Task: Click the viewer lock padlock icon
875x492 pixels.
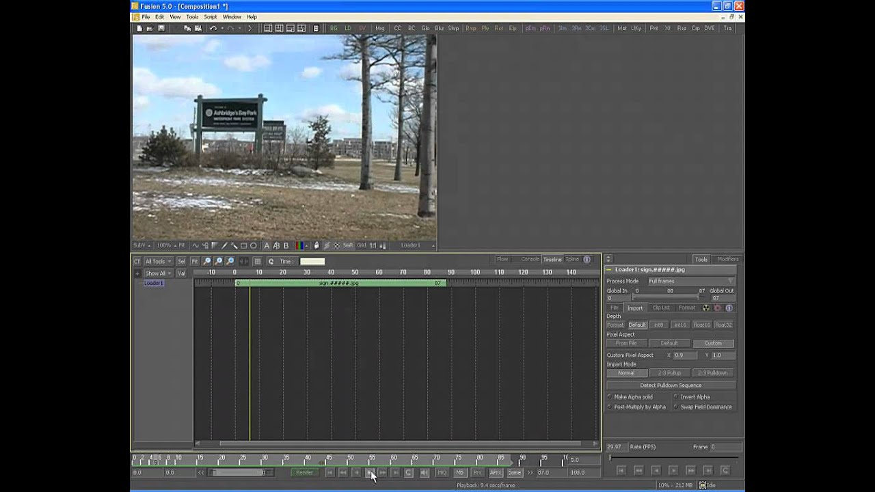Action: 316,245
